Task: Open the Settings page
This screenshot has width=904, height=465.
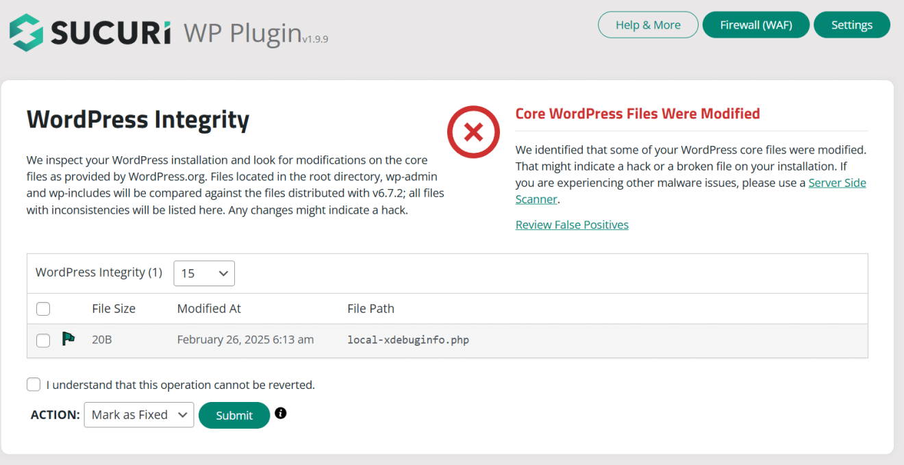Action: pyautogui.click(x=852, y=25)
